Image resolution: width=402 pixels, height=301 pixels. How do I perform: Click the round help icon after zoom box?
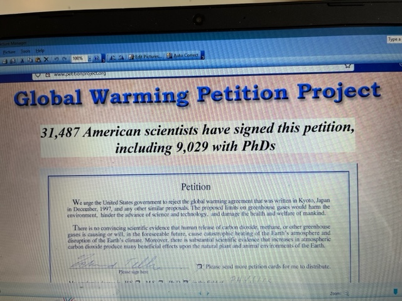(96, 58)
